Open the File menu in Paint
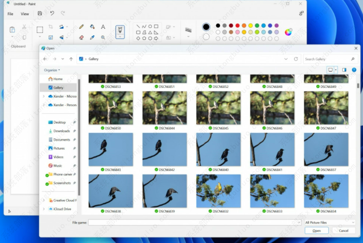The image size is (363, 243). (x=10, y=14)
